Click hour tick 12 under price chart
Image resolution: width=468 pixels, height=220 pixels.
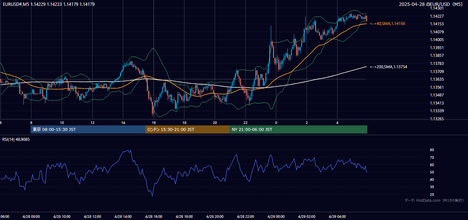pos(92,123)
